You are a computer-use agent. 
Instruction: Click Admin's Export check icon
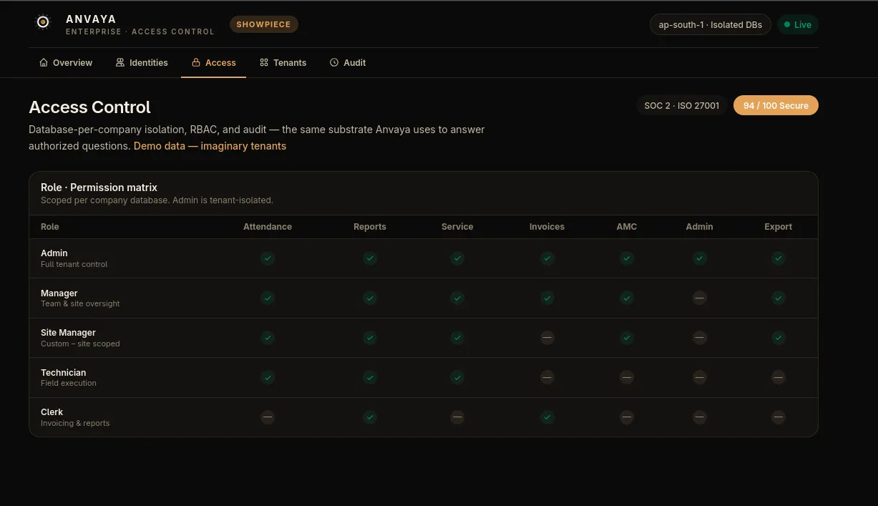pos(779,258)
